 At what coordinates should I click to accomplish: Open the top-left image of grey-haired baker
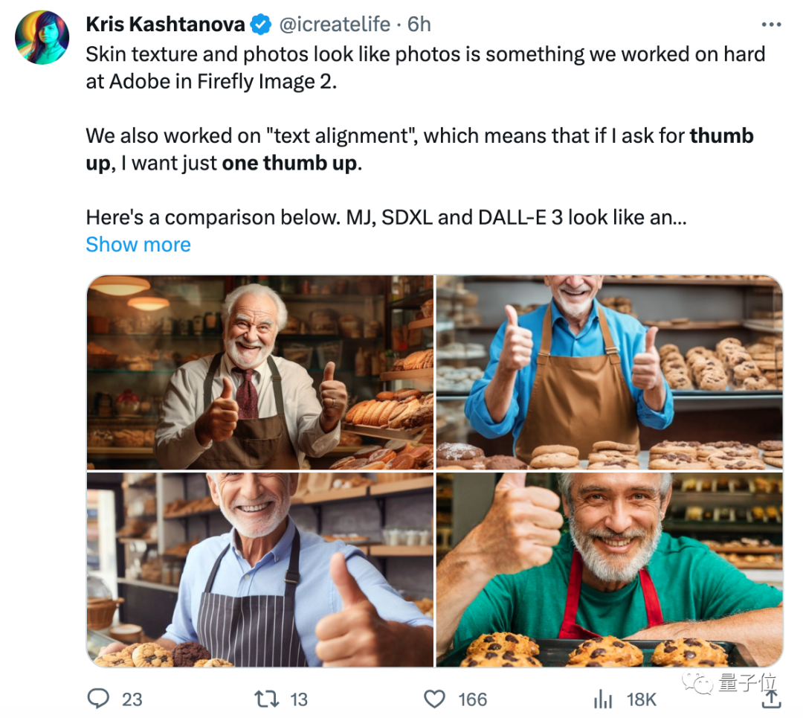point(260,372)
